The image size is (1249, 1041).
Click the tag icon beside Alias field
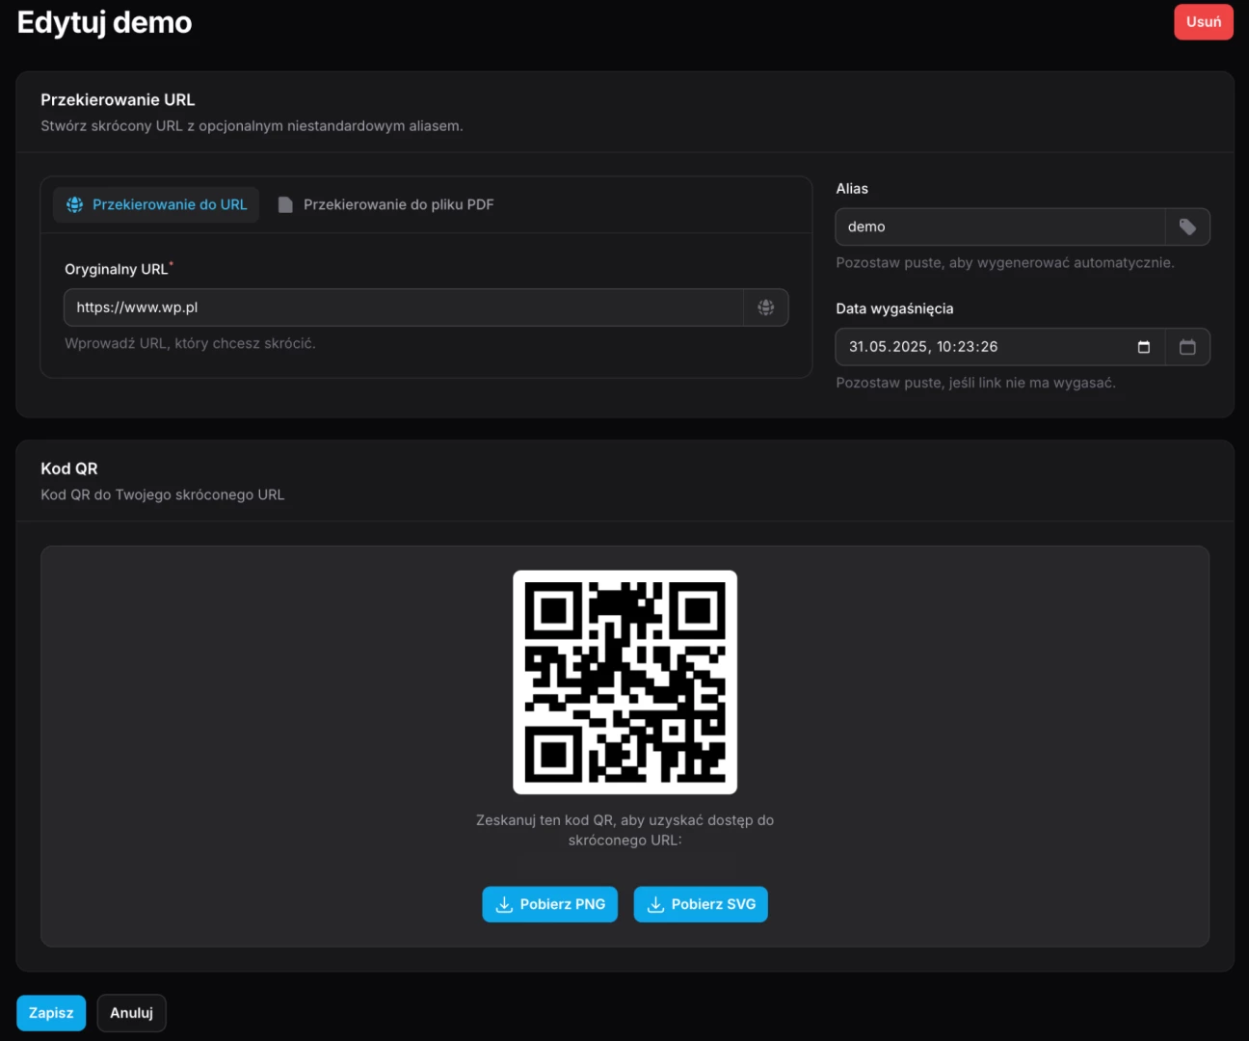click(1187, 227)
